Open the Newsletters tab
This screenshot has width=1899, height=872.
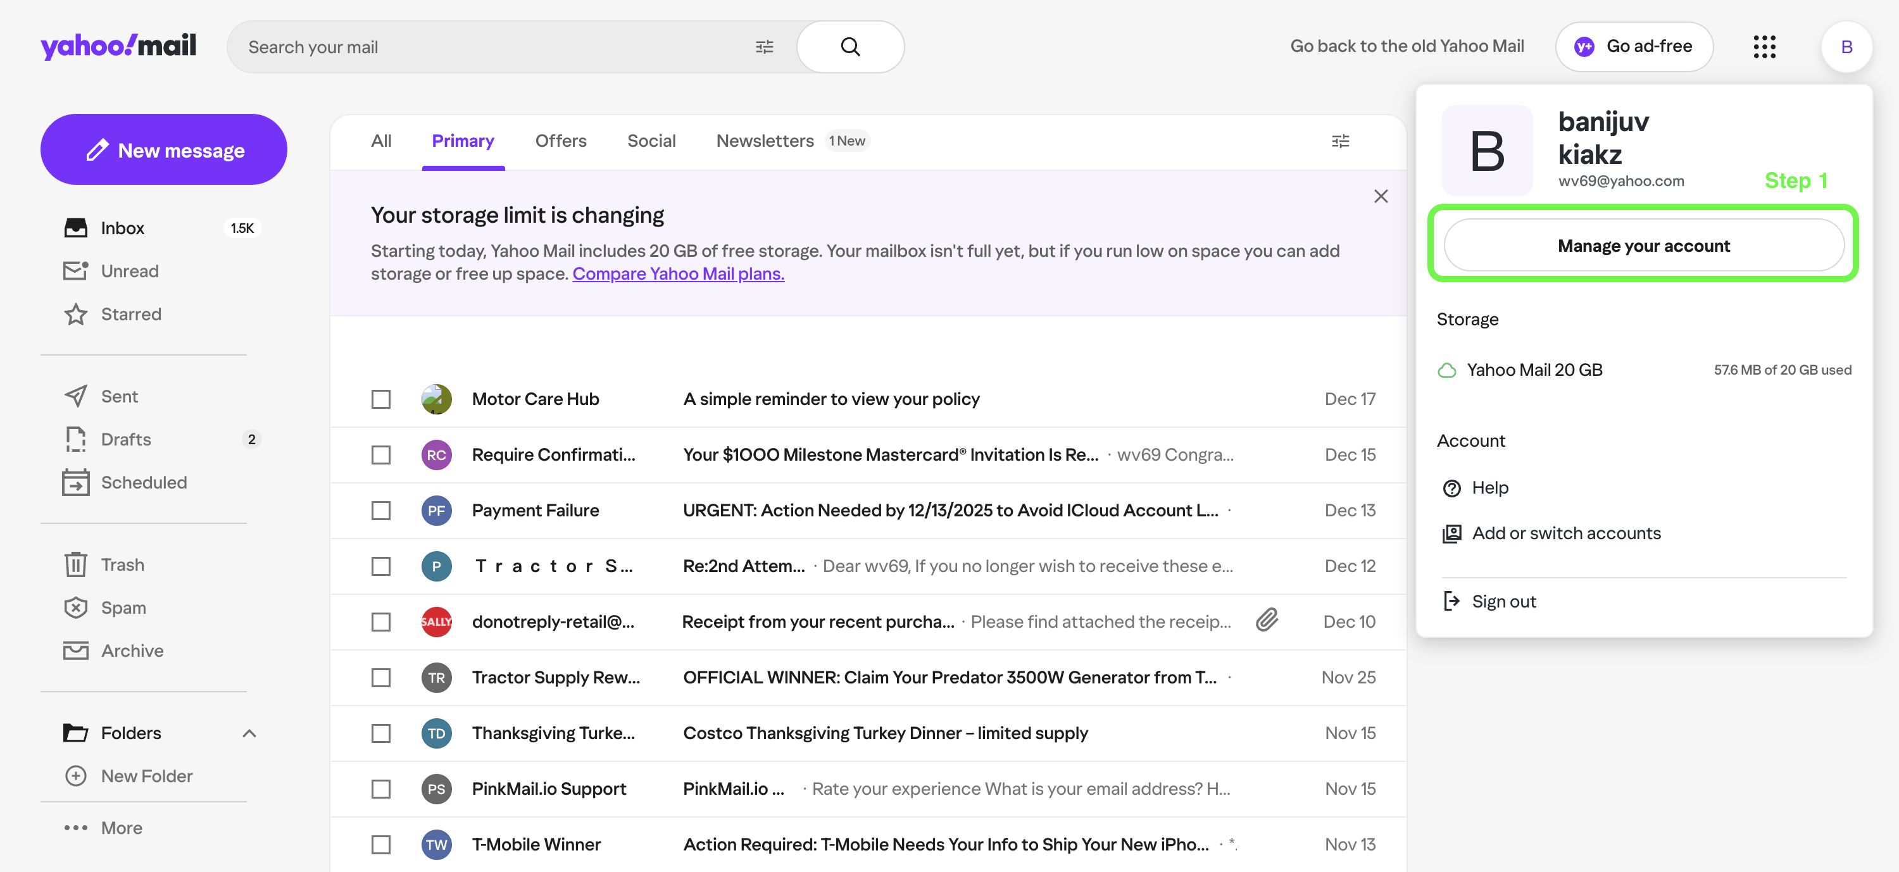click(765, 140)
